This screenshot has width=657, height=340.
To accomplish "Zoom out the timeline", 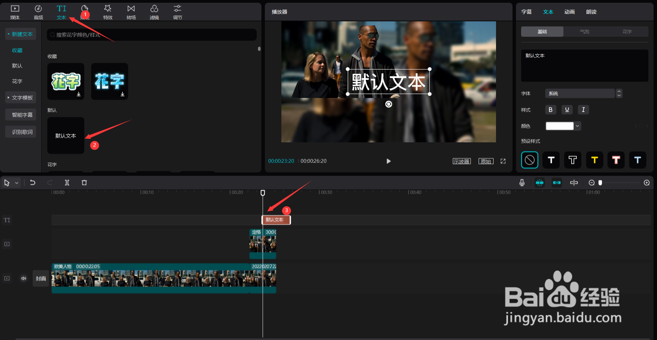I will pos(592,183).
